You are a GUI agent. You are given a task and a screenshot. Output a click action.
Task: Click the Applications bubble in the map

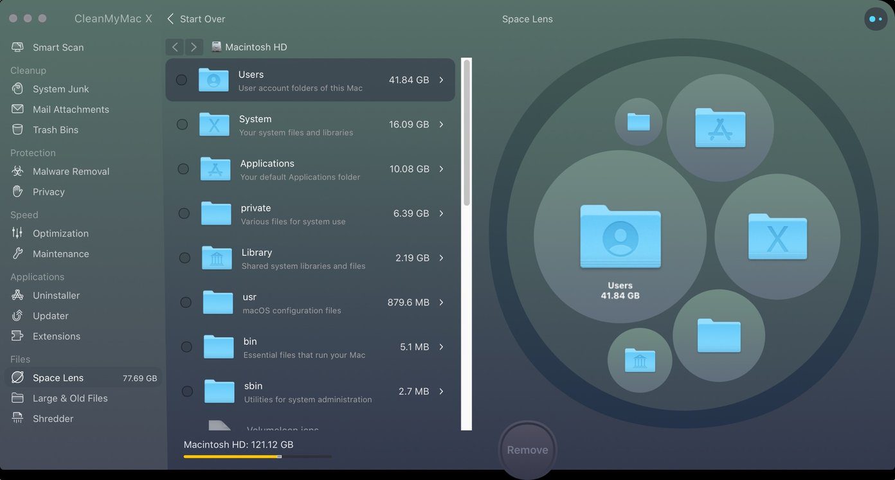[720, 127]
